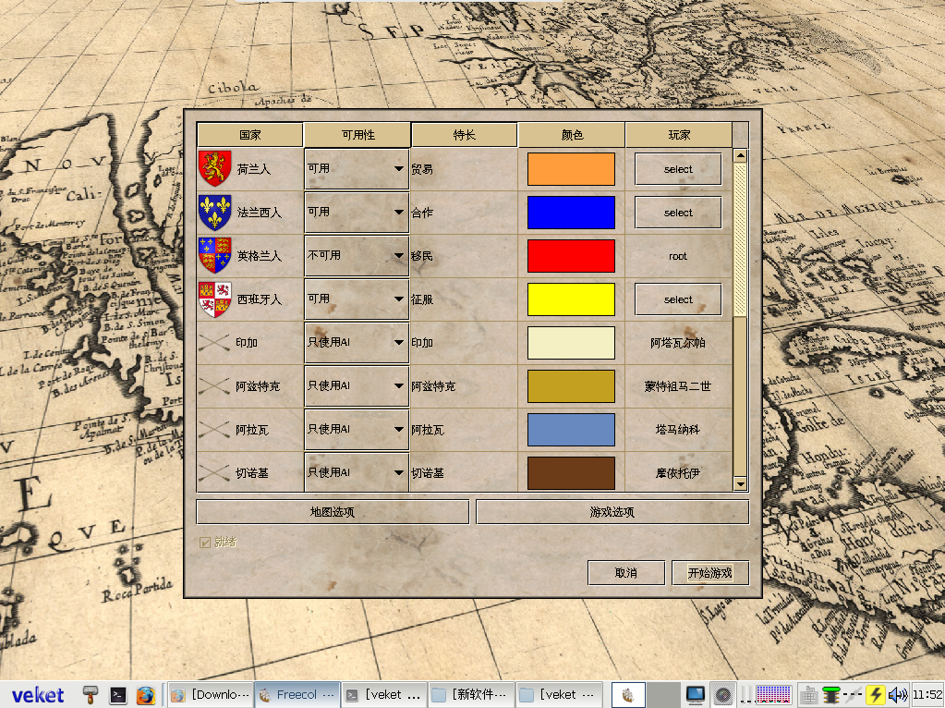Viewport: 945px width, 708px height.
Task: Click the yellow lightning power icon
Action: tap(875, 695)
